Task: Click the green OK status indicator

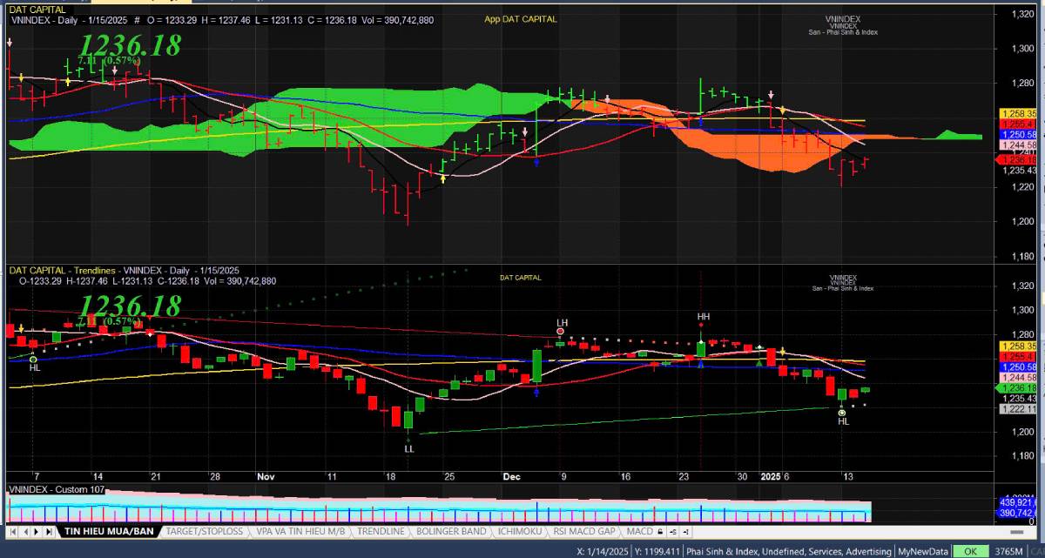Action: (x=969, y=551)
